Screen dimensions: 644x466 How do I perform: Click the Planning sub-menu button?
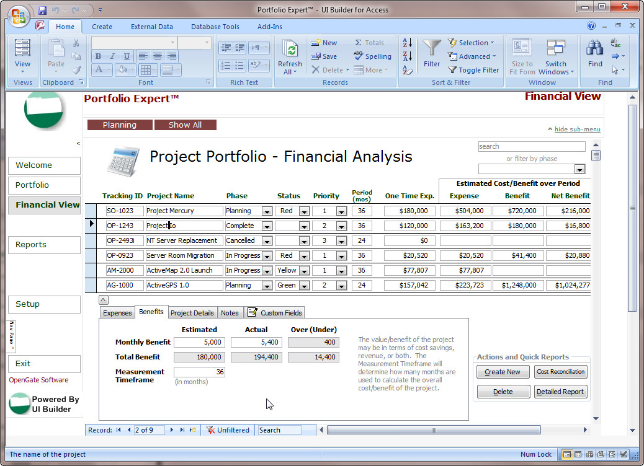click(120, 125)
